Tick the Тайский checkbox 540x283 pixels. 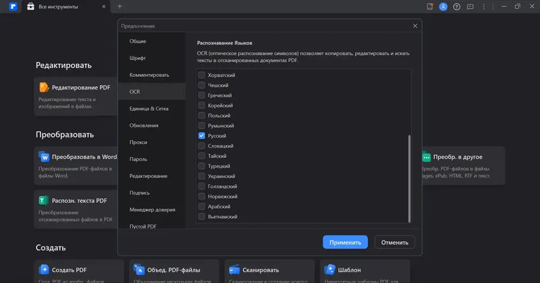[x=201, y=156]
